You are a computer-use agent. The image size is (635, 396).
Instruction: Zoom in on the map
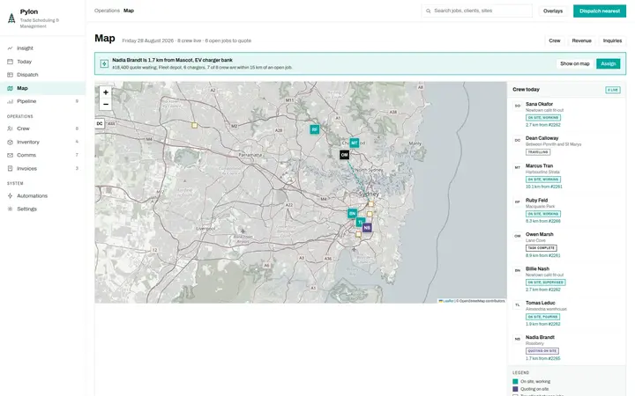point(106,92)
